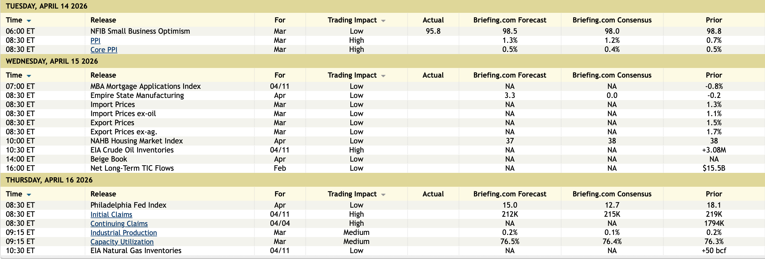The height and width of the screenshot is (259, 765).
Task: Sort Tuesday table by Time arrow
Action: point(29,21)
